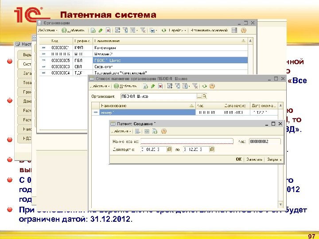Click the empty Наименование input field
Viewport: 319px width, 239px height.
[x=187, y=142]
